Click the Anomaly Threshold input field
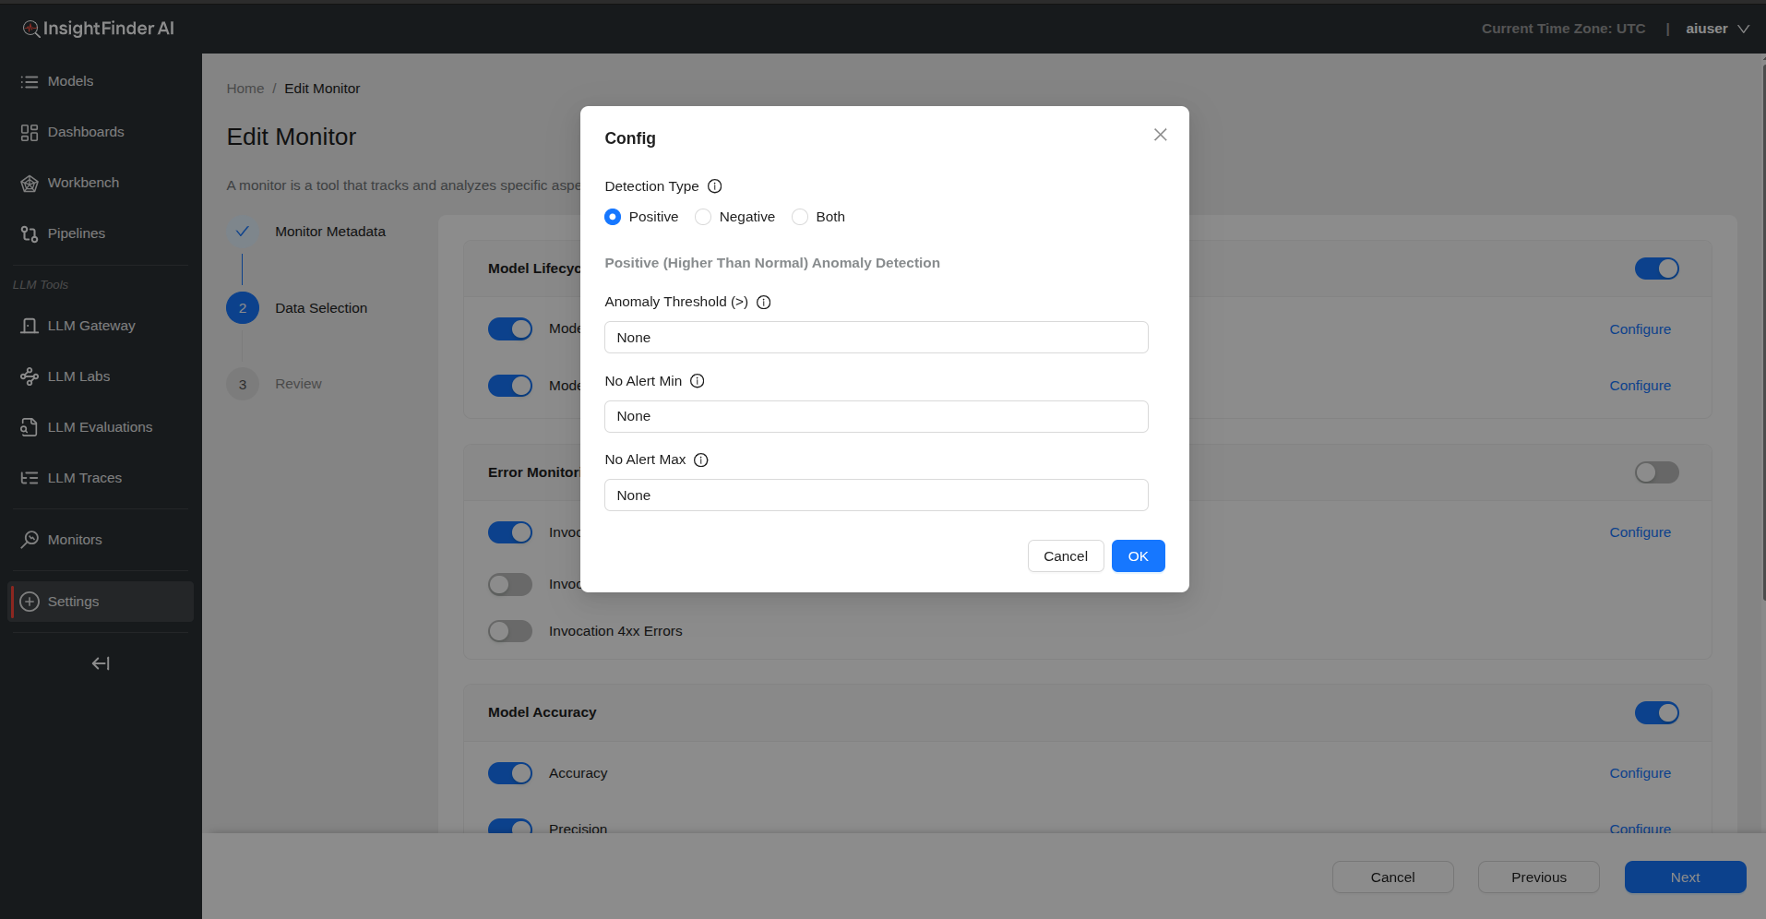The width and height of the screenshot is (1766, 919). [876, 338]
